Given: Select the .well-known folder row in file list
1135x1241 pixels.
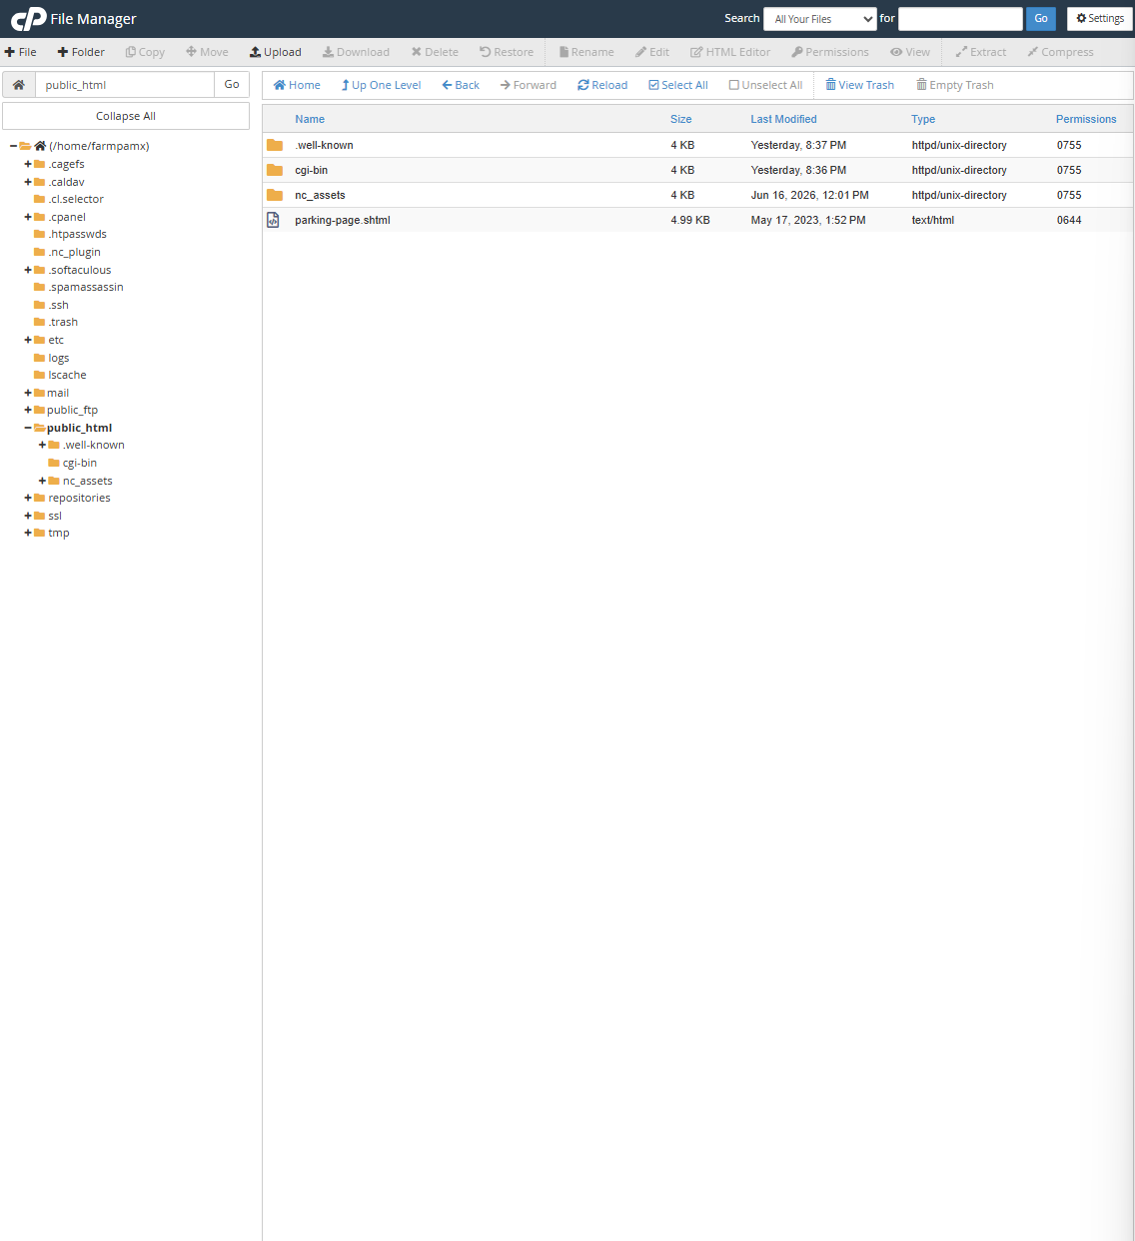Looking at the screenshot, I should [x=697, y=145].
